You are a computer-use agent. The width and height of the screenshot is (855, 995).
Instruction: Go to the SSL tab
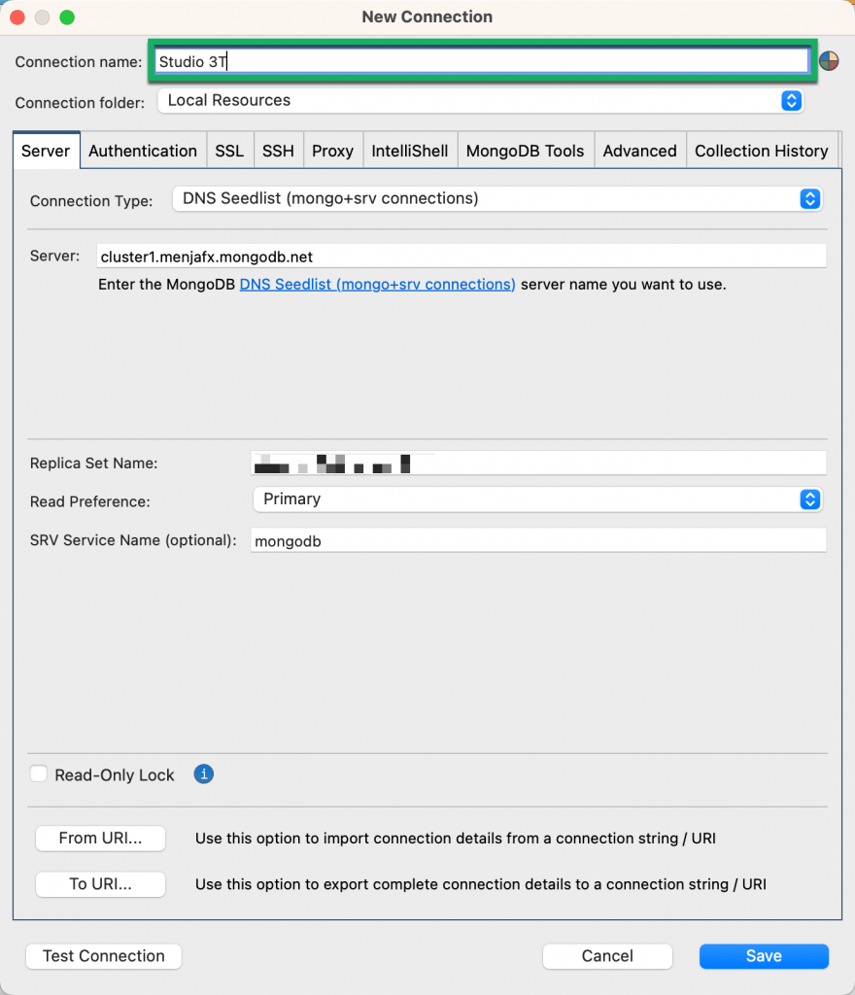pos(229,151)
